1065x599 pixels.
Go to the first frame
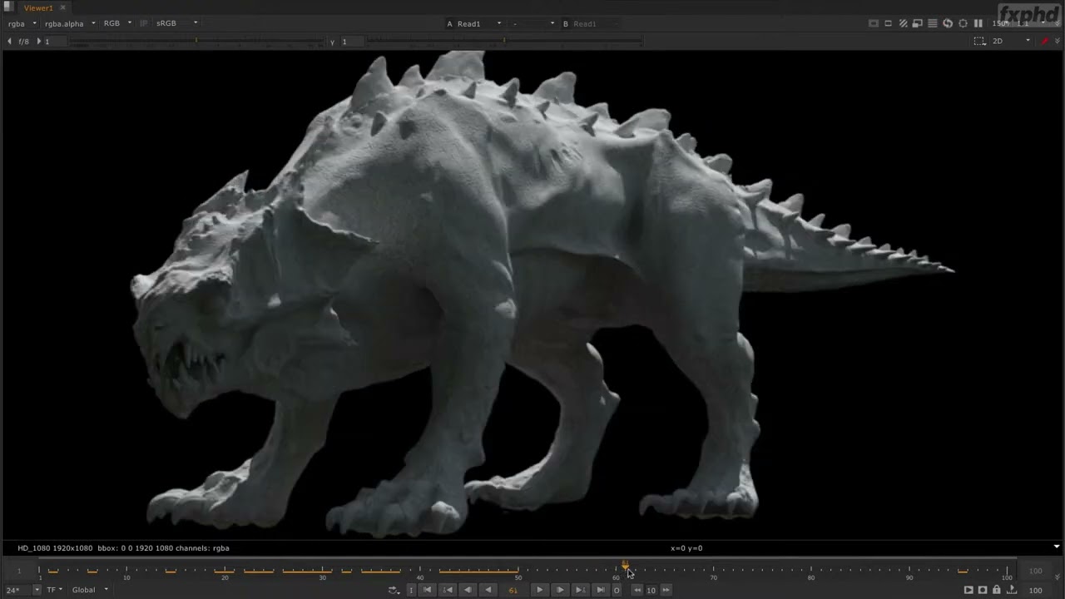[428, 590]
